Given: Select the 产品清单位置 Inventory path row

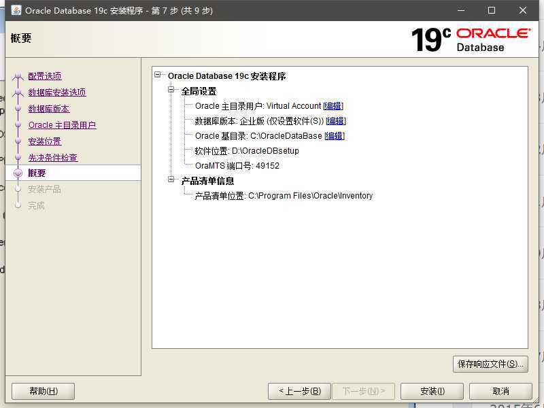Looking at the screenshot, I should point(284,196).
